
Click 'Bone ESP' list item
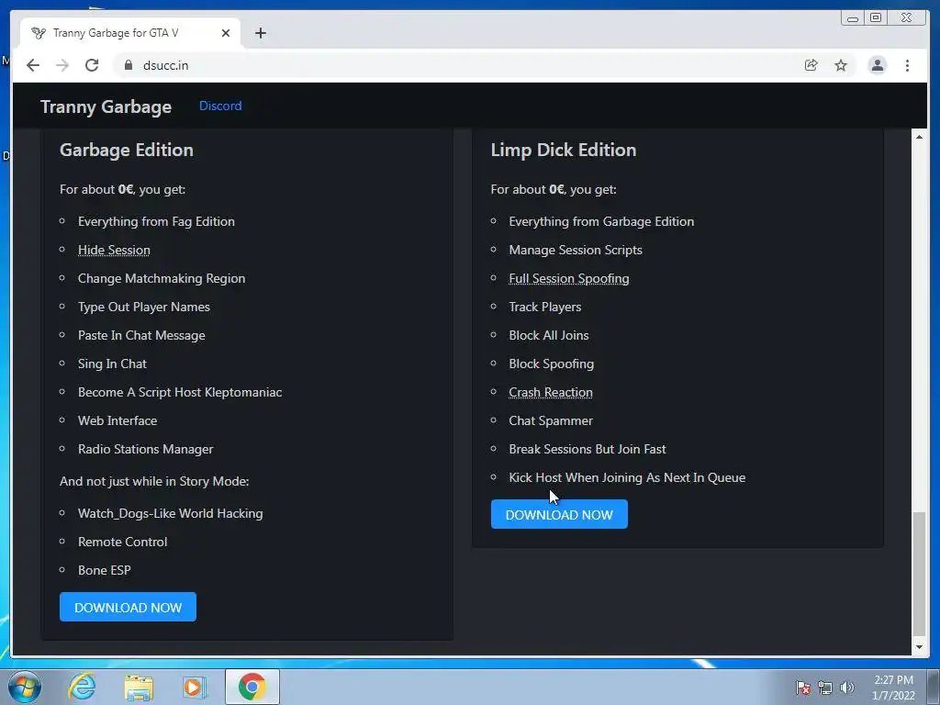pyautogui.click(x=105, y=570)
